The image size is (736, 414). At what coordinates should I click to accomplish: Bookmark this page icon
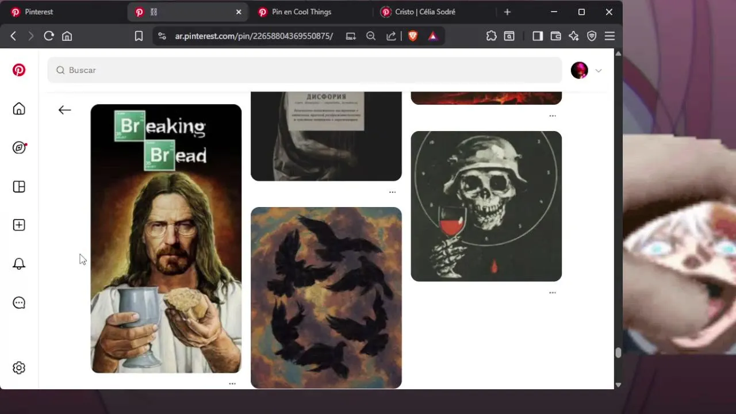tap(139, 36)
